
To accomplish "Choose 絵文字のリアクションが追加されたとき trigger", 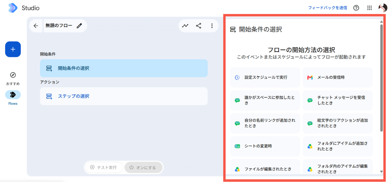I will (337, 123).
